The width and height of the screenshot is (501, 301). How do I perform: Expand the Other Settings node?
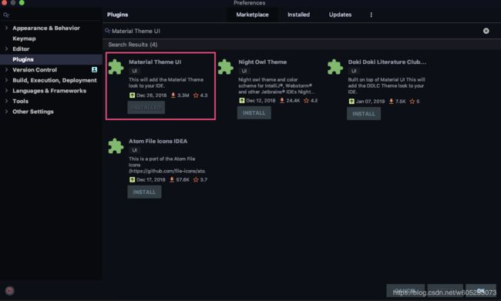point(6,112)
